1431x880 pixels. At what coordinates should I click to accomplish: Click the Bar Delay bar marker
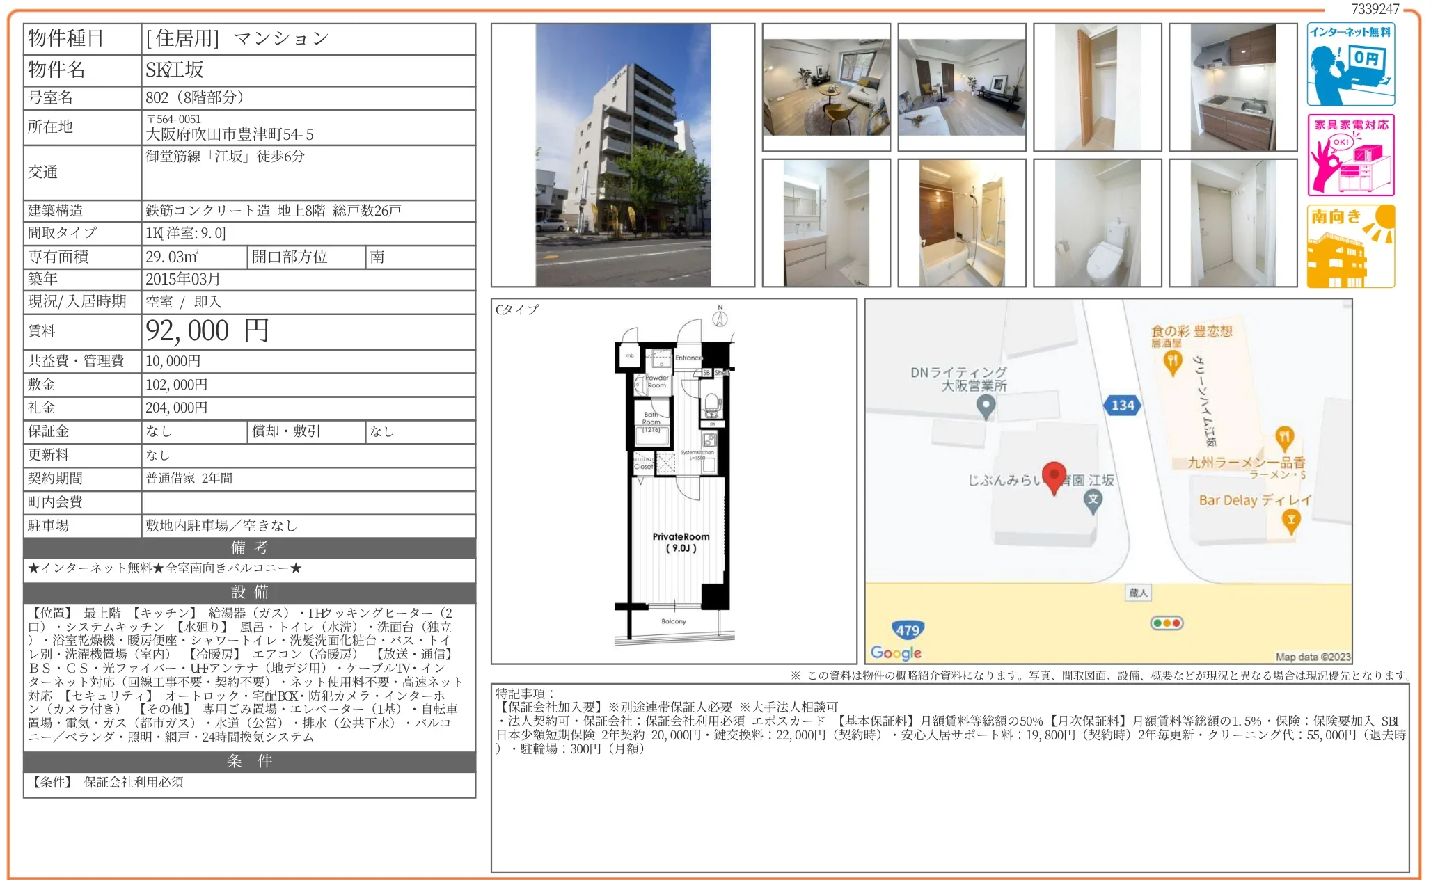1290,520
